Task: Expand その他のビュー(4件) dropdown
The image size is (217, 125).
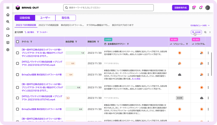Action: click(x=200, y=25)
